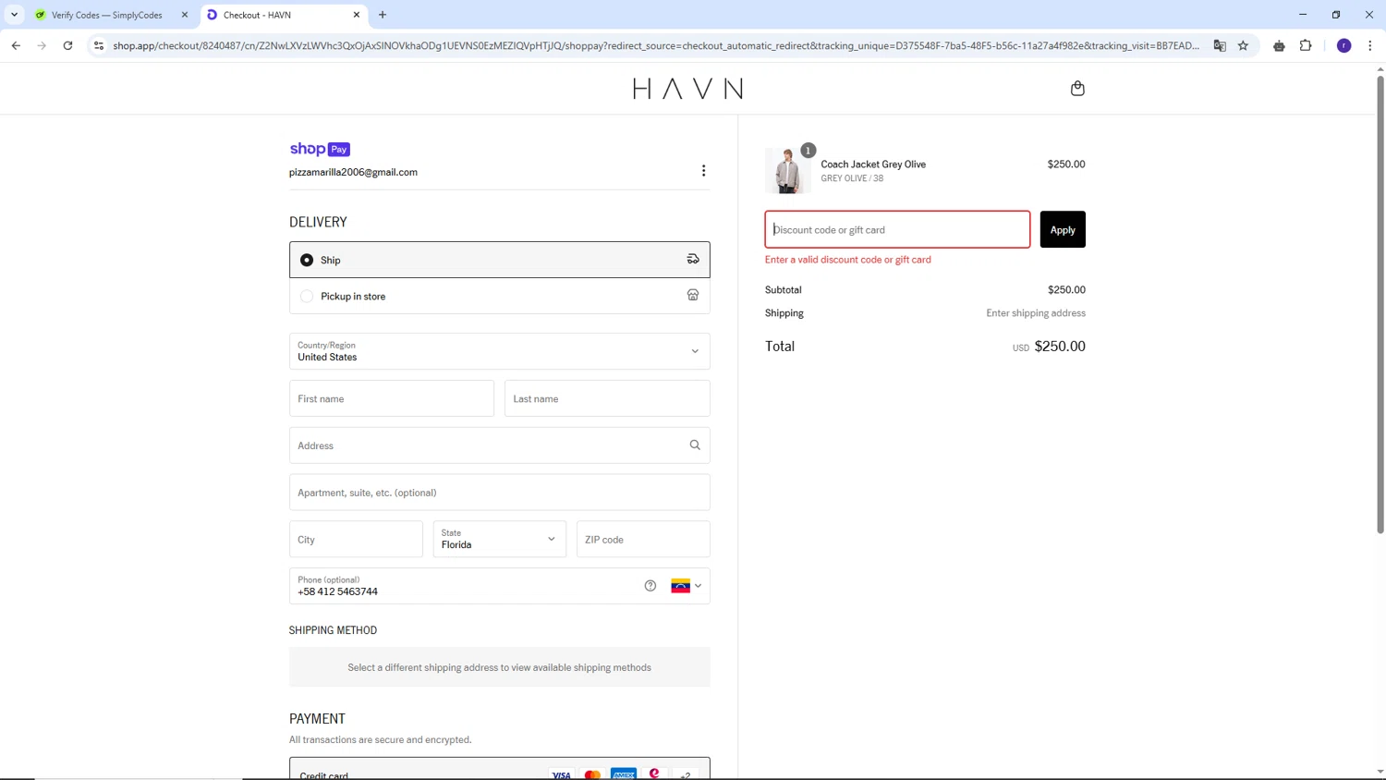This screenshot has height=780, width=1386.
Task: Click the Mastercard logo
Action: point(592,774)
